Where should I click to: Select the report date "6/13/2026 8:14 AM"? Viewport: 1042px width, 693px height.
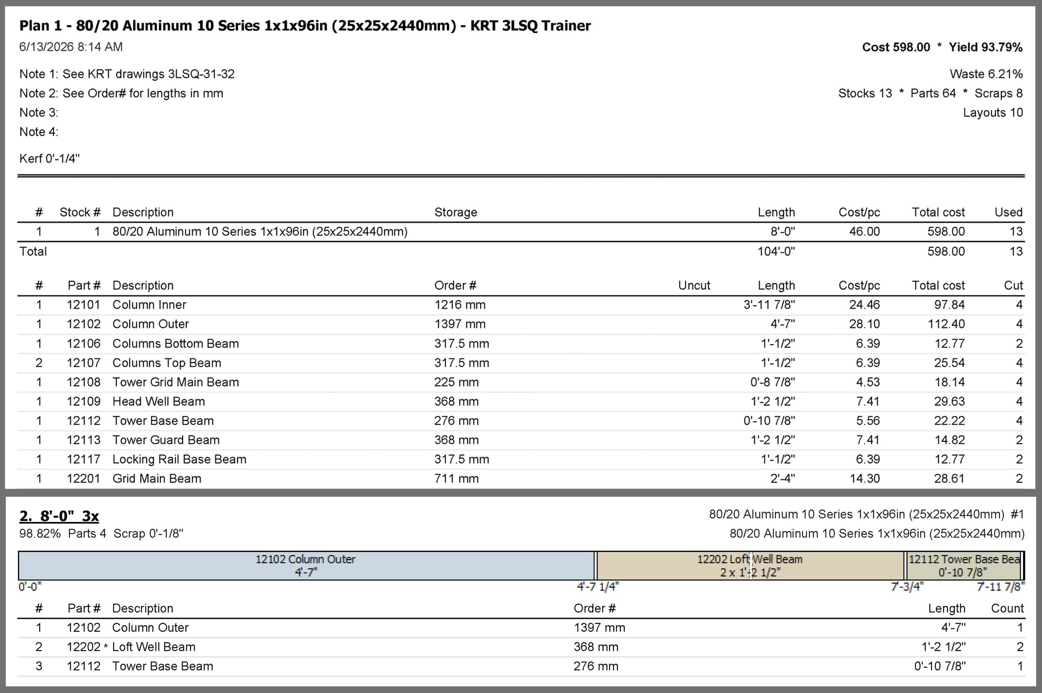point(71,47)
